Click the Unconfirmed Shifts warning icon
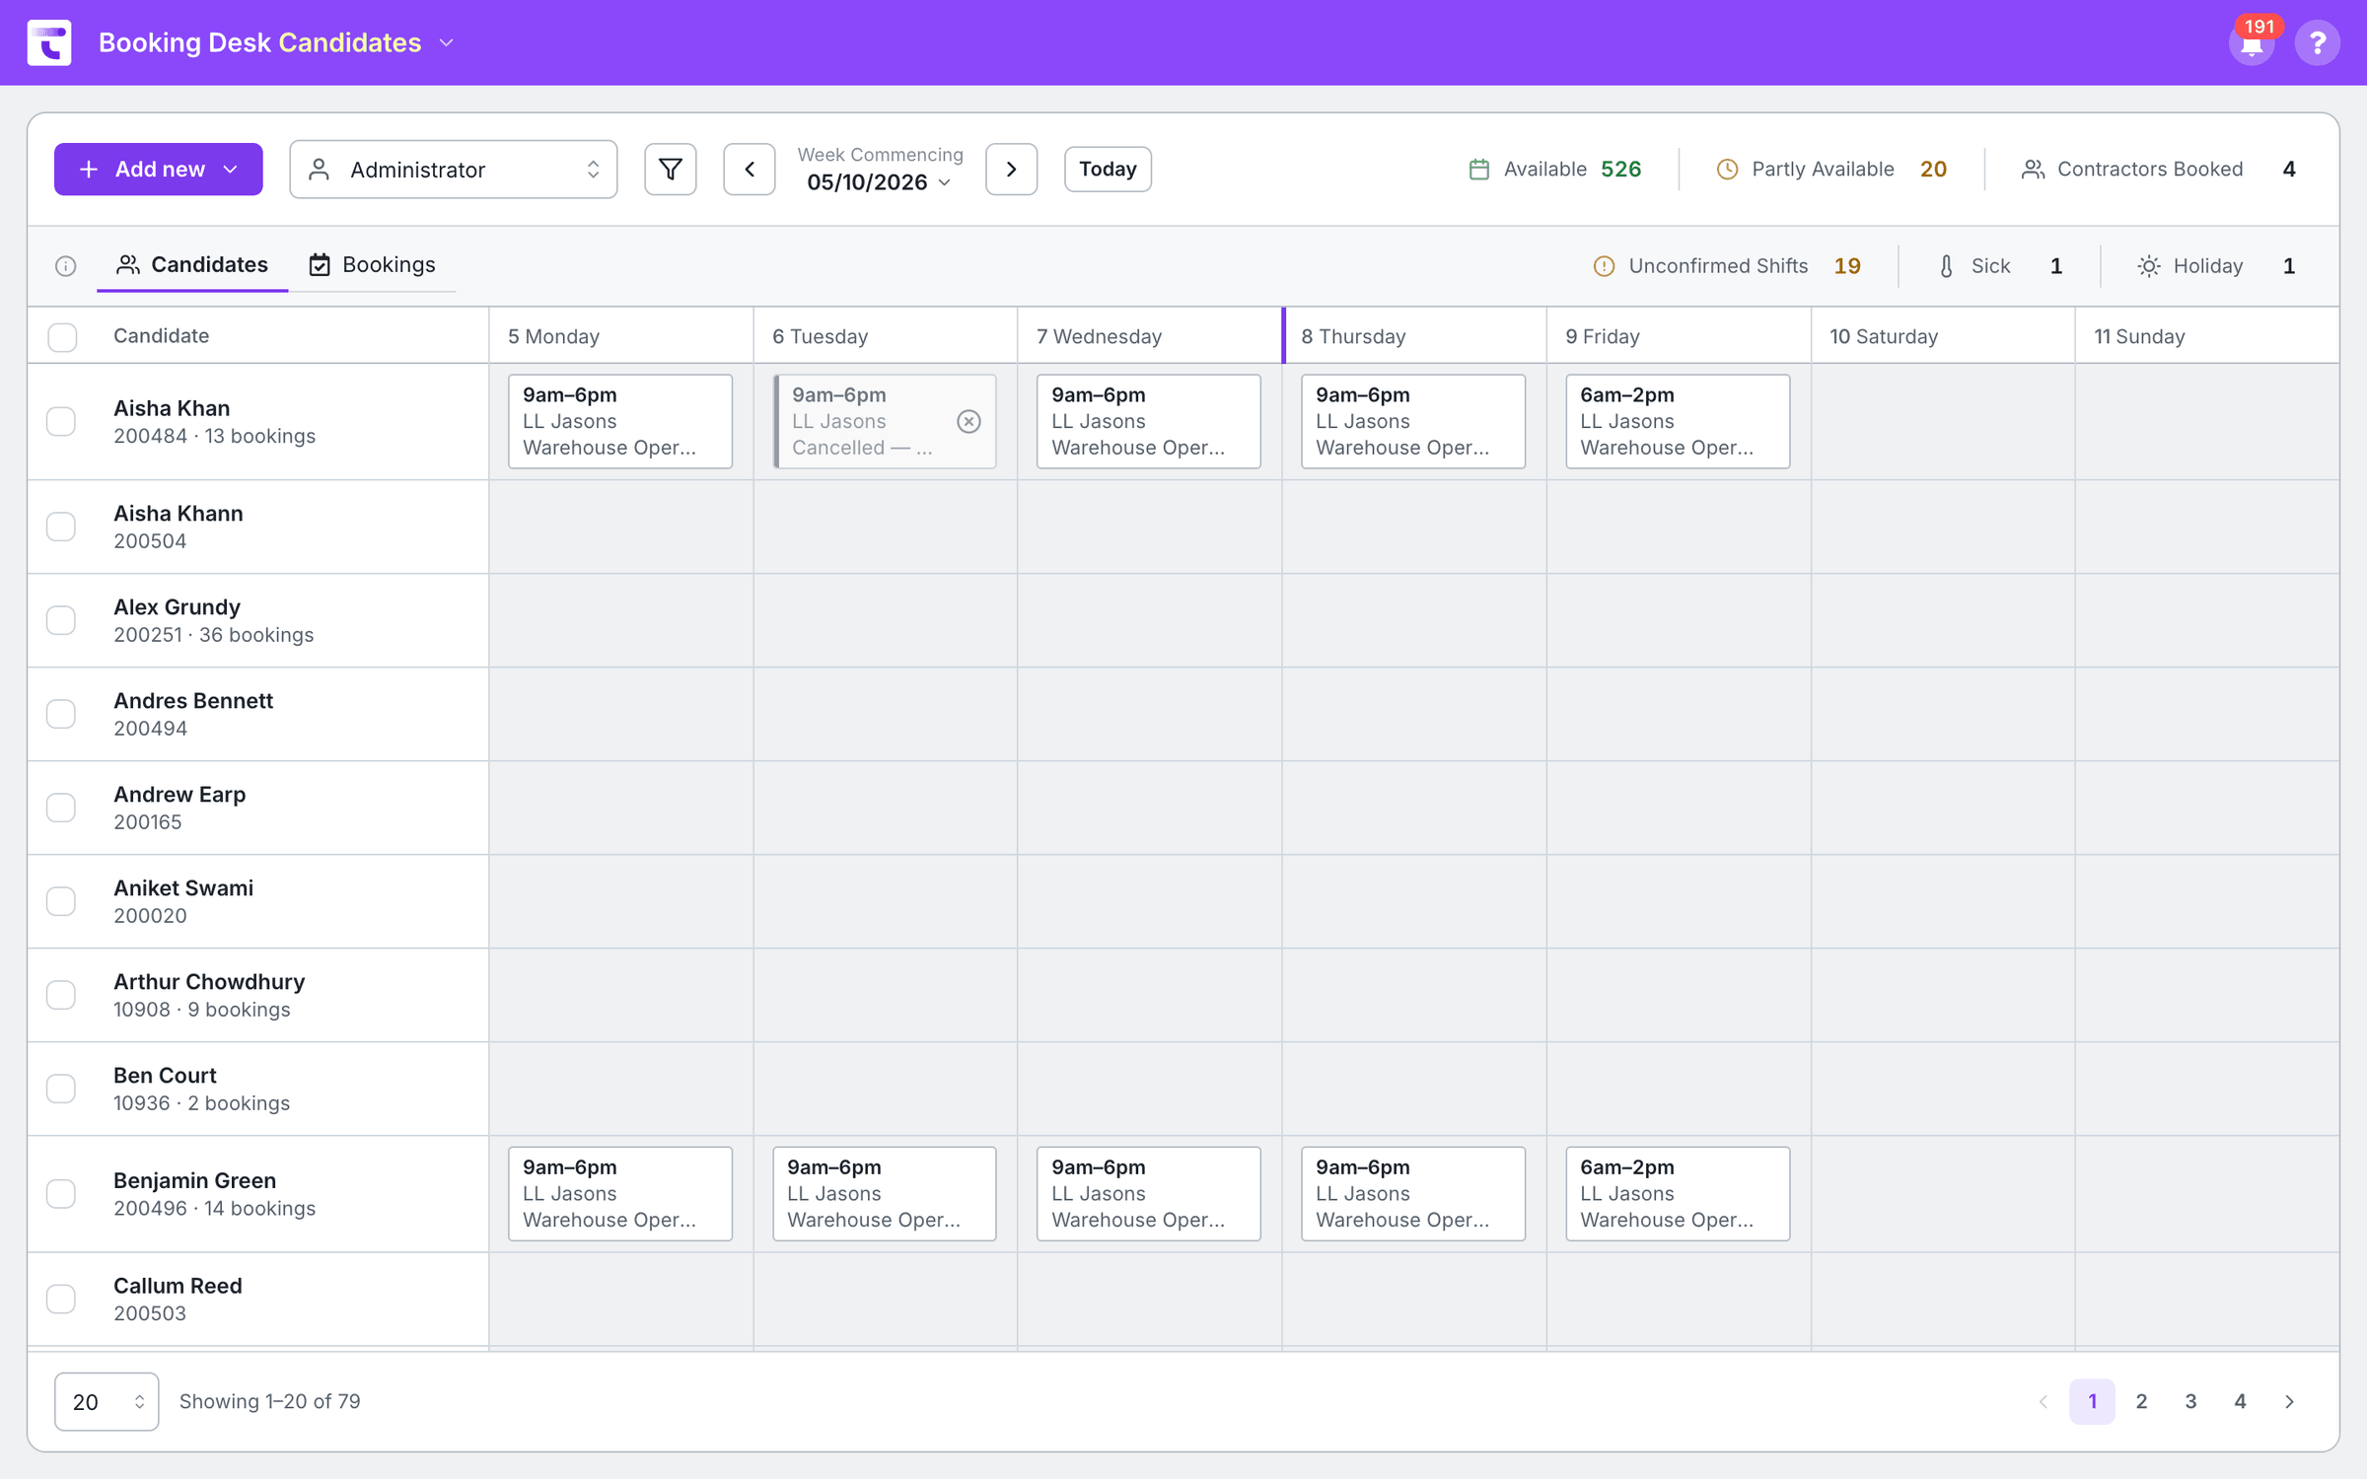The height and width of the screenshot is (1479, 2367). point(1604,266)
